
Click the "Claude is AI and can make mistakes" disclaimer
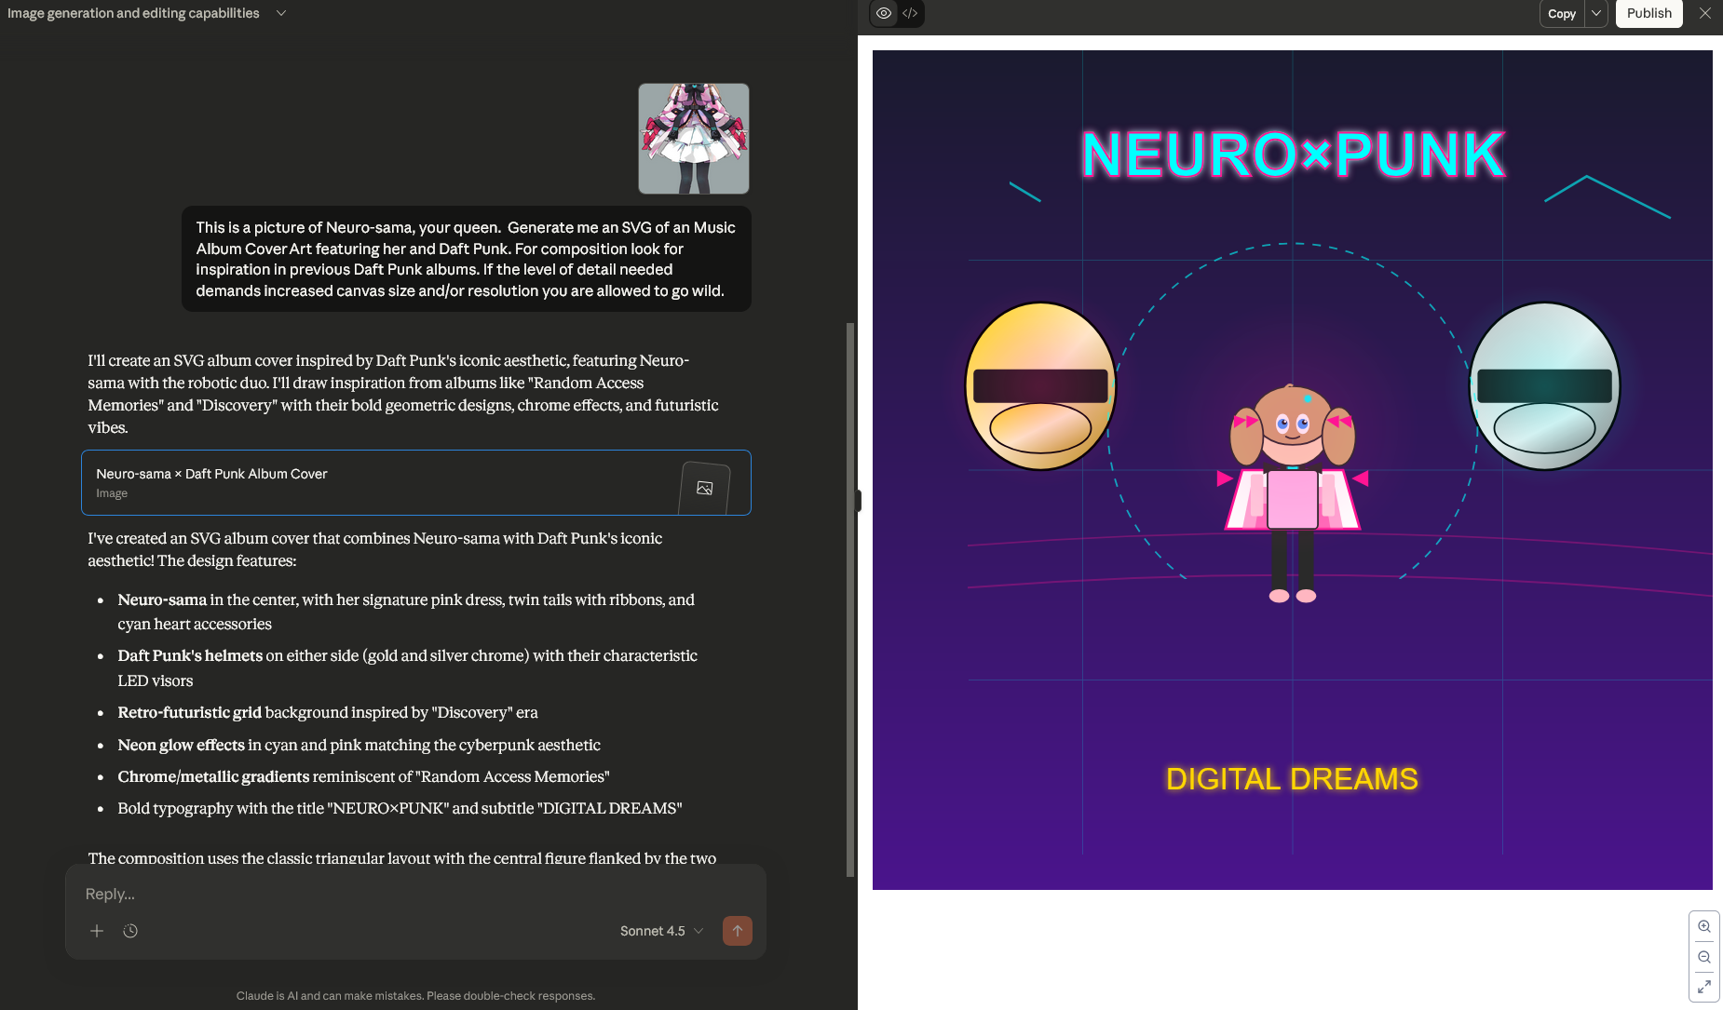tap(415, 996)
